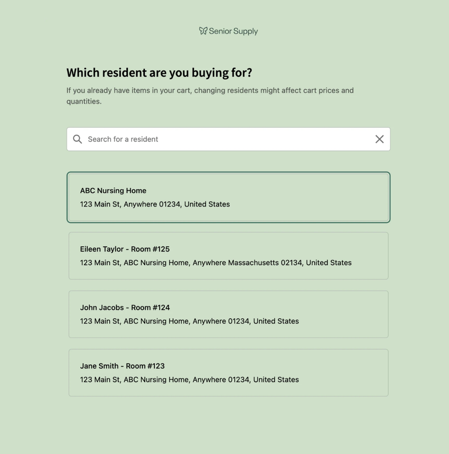This screenshot has height=454, width=449.
Task: Click the 'ABC Nursing Home' title text
Action: pos(113,191)
